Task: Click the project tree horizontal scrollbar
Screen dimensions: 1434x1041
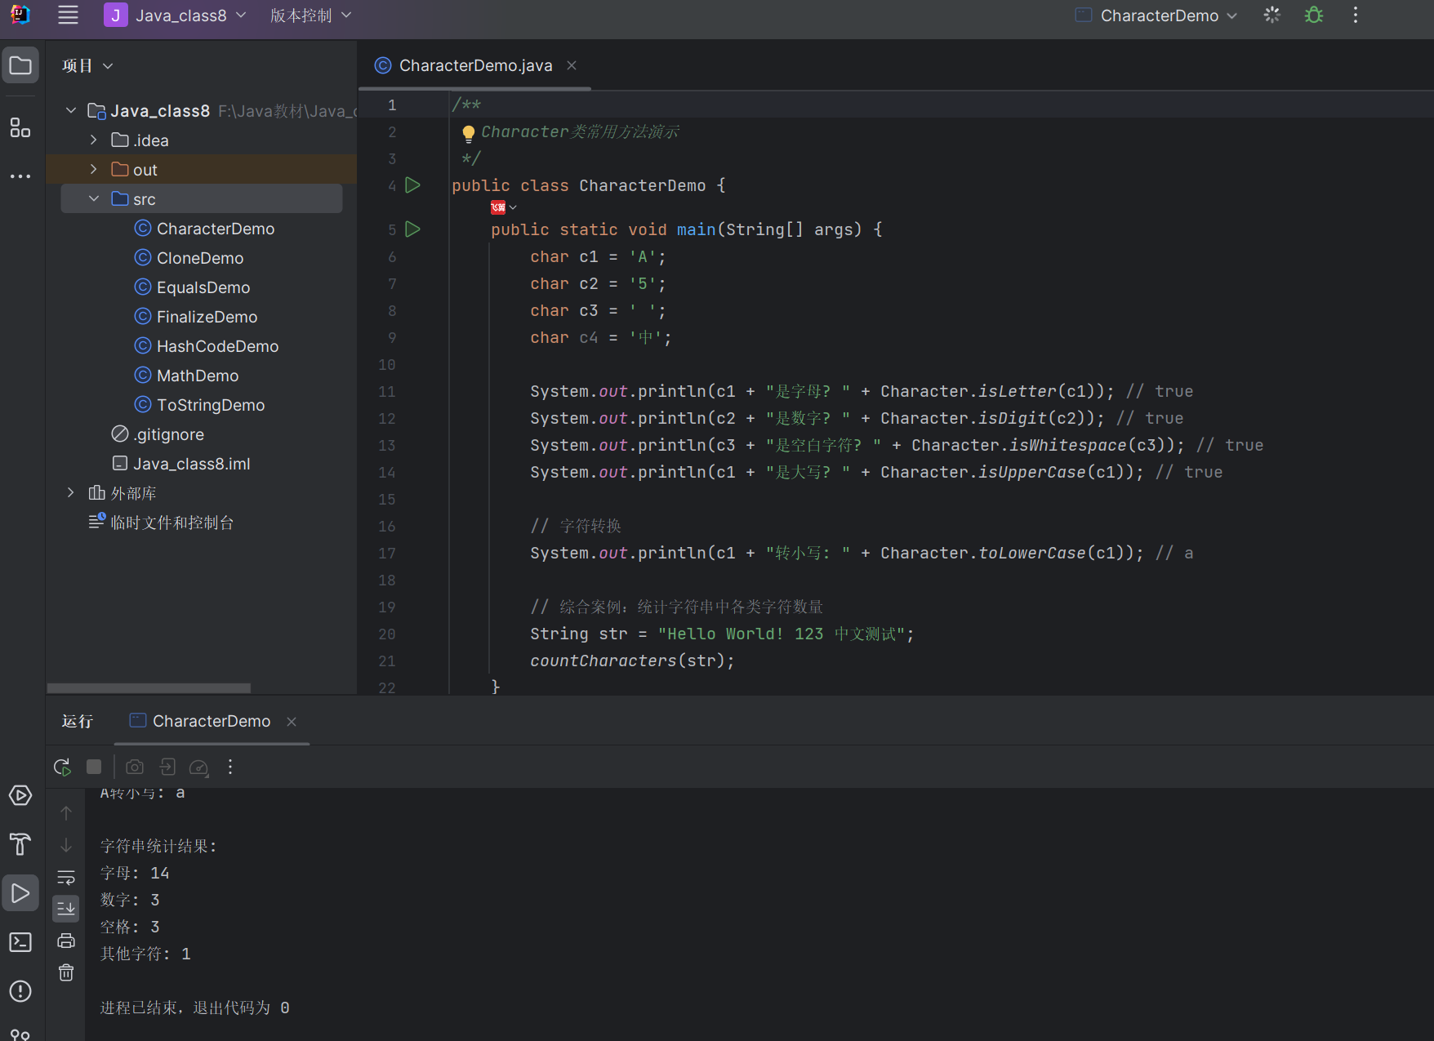Action: (149, 687)
